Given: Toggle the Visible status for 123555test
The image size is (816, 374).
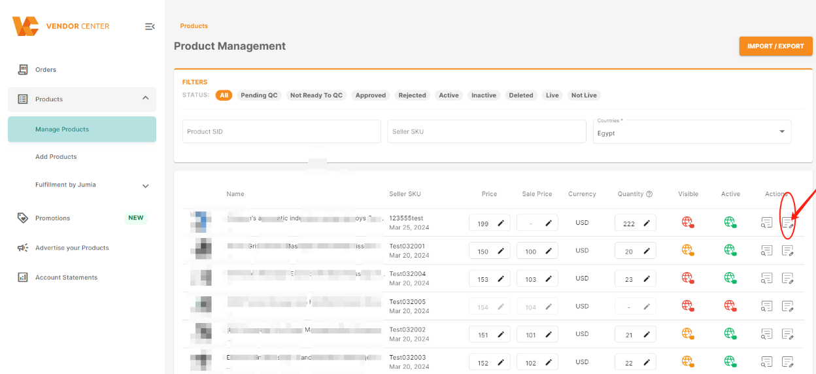Looking at the screenshot, I should pos(687,223).
